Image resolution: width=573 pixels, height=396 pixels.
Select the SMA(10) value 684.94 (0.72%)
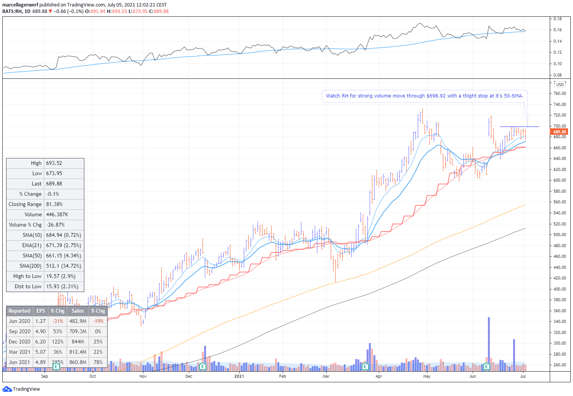click(x=64, y=235)
